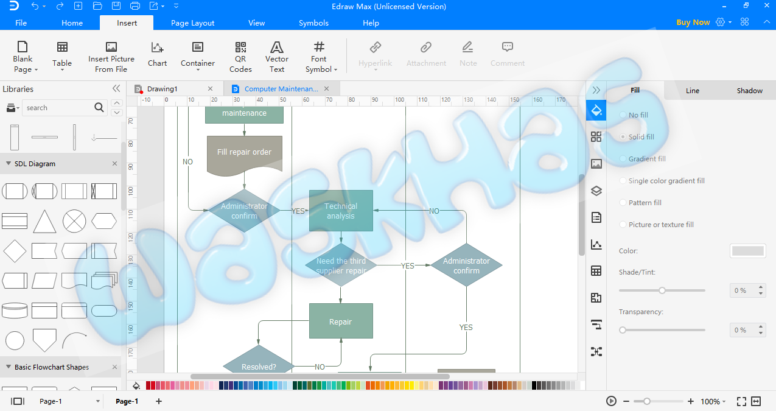Click the Page-1 sheet tab
The height and width of the screenshot is (411, 776).
click(127, 401)
